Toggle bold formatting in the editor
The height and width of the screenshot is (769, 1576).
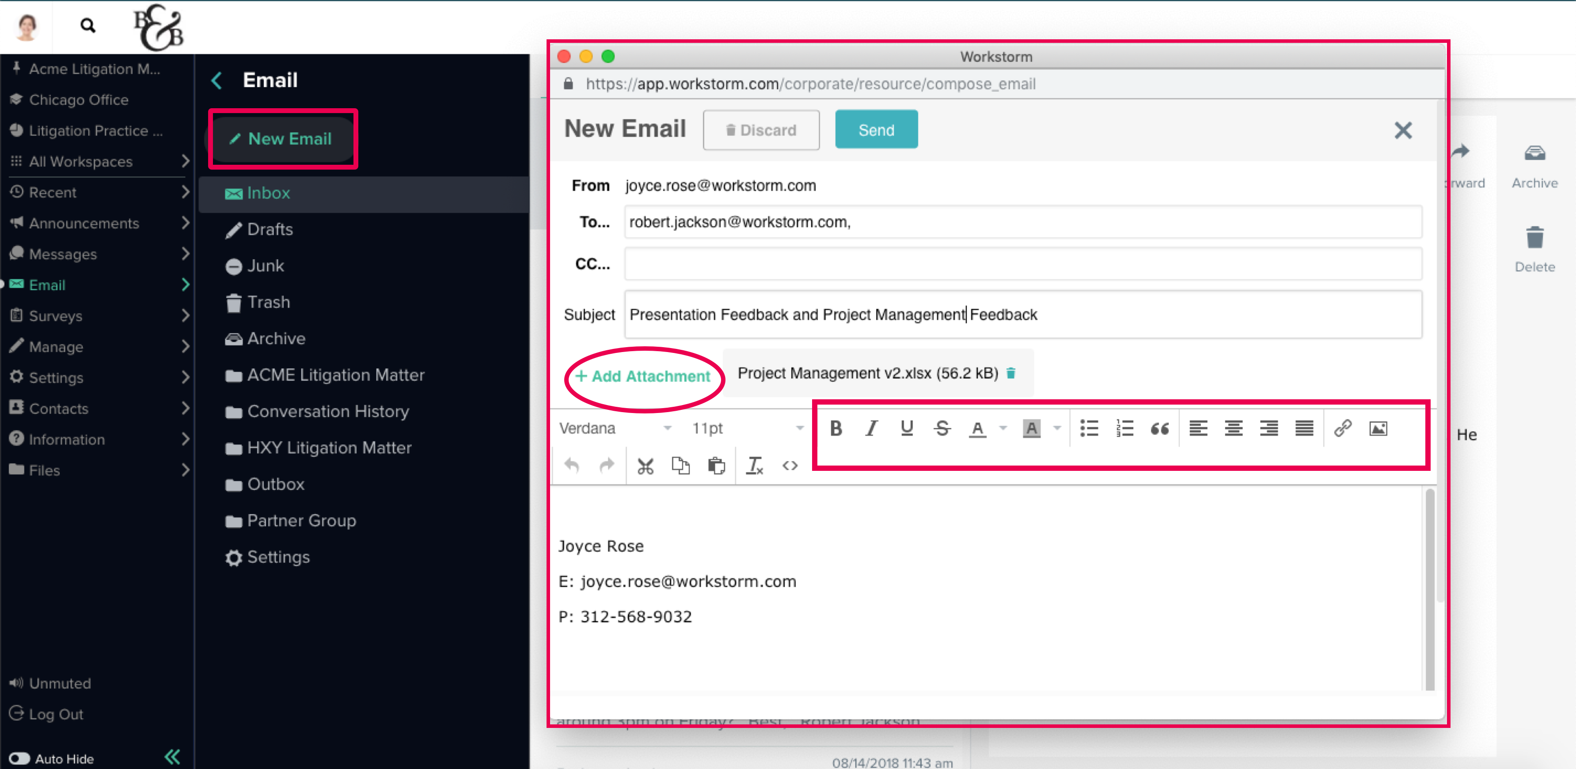(x=836, y=428)
